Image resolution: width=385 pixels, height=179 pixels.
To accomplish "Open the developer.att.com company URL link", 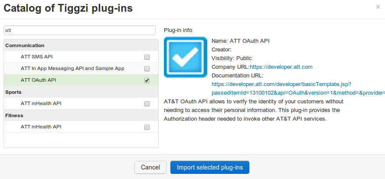I will pos(281,67).
